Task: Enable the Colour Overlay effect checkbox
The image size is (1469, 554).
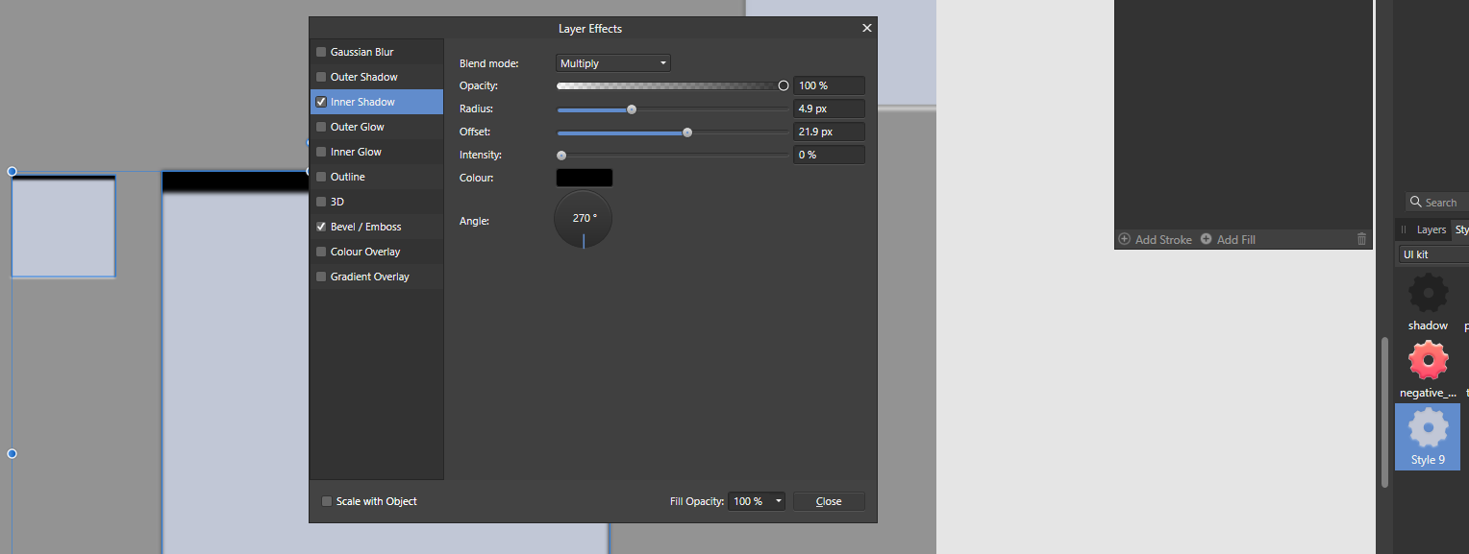Action: [321, 252]
